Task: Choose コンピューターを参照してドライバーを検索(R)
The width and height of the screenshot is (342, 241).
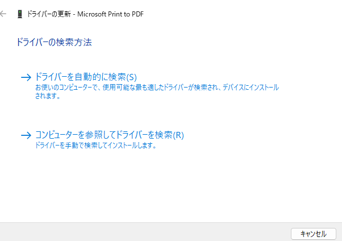Action: [x=109, y=135]
